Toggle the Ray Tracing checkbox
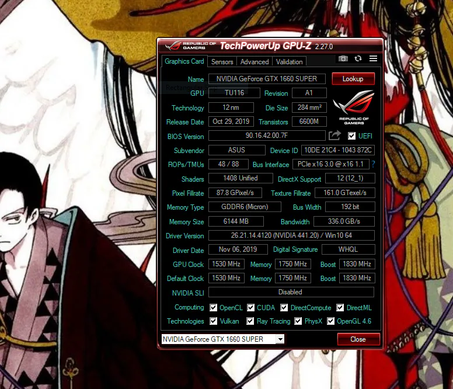Screen dimensions: 453x389 [x=250, y=321]
